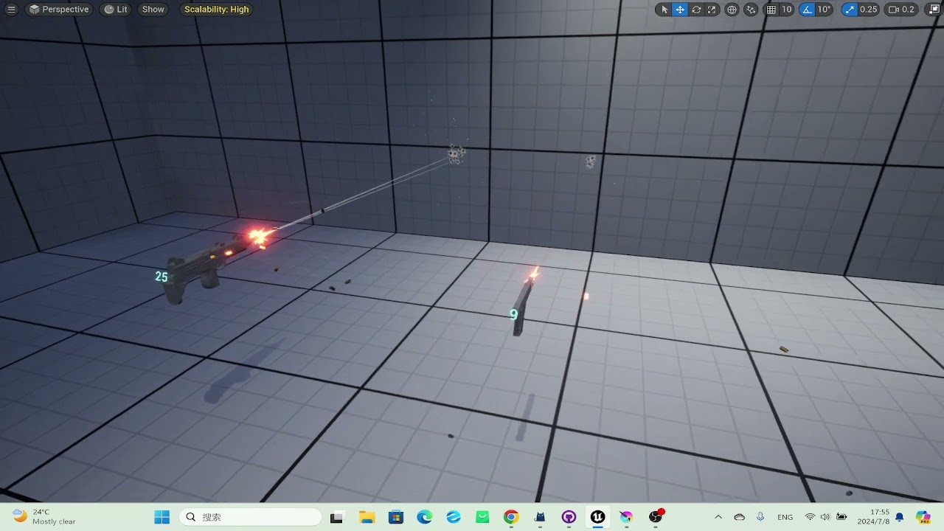Open notifications bell icon
Viewport: 944px width, 531px height.
pos(900,517)
